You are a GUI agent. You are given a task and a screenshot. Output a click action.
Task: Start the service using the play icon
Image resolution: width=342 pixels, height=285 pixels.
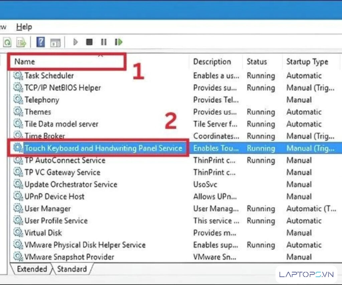pyautogui.click(x=75, y=42)
